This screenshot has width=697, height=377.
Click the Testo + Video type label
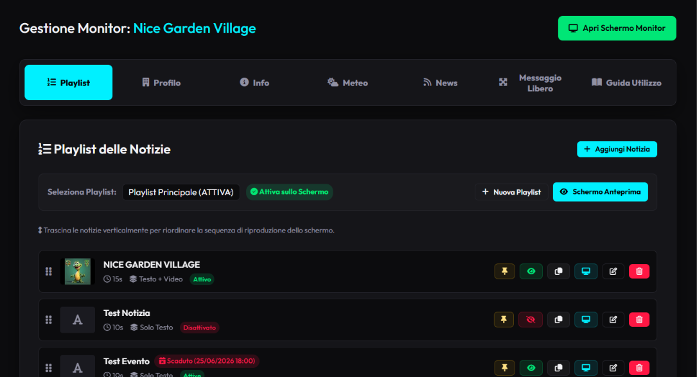click(156, 279)
